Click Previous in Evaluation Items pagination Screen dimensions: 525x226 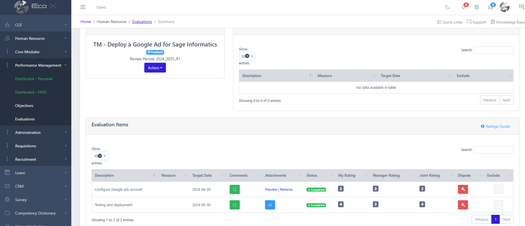point(481,219)
